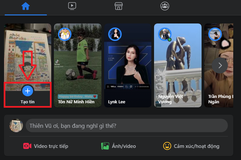The height and width of the screenshot is (160, 241).
Task: Click the 'Happy birthday, Matu' caption
Action: (x=78, y=97)
